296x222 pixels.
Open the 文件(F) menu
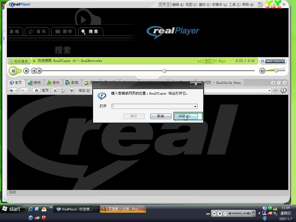165,5
